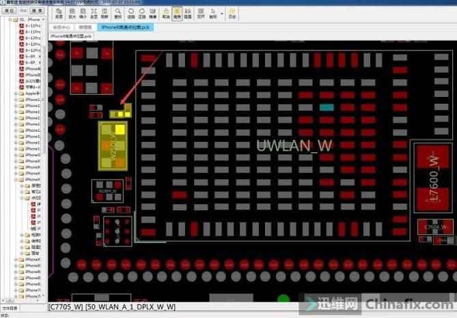
Task: Open the log icon at toolbar's right end
Action: click(x=232, y=12)
